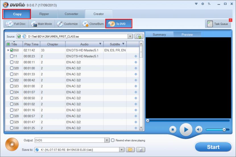The width and height of the screenshot is (236, 157).
Task: Open the Save to drive dropdown
Action: pos(121,150)
